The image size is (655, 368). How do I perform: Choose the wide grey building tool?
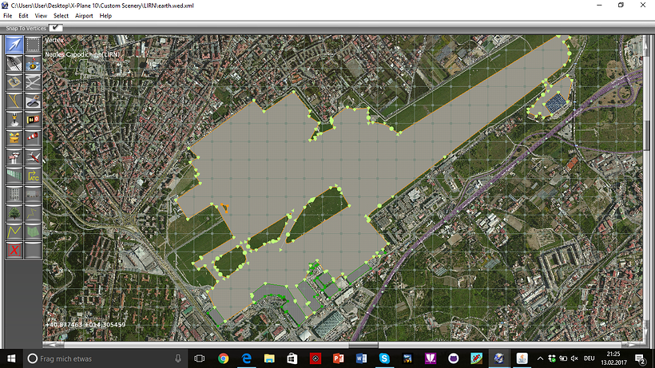tap(33, 195)
